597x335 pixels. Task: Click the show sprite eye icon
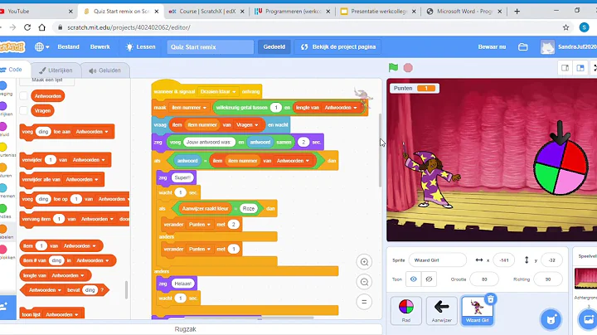pyautogui.click(x=414, y=279)
